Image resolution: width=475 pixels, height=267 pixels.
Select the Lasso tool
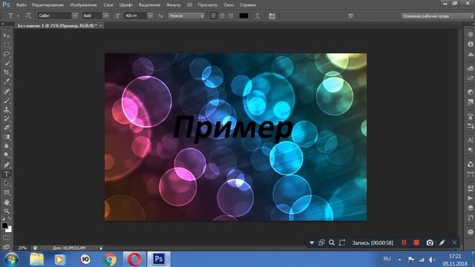click(x=7, y=54)
